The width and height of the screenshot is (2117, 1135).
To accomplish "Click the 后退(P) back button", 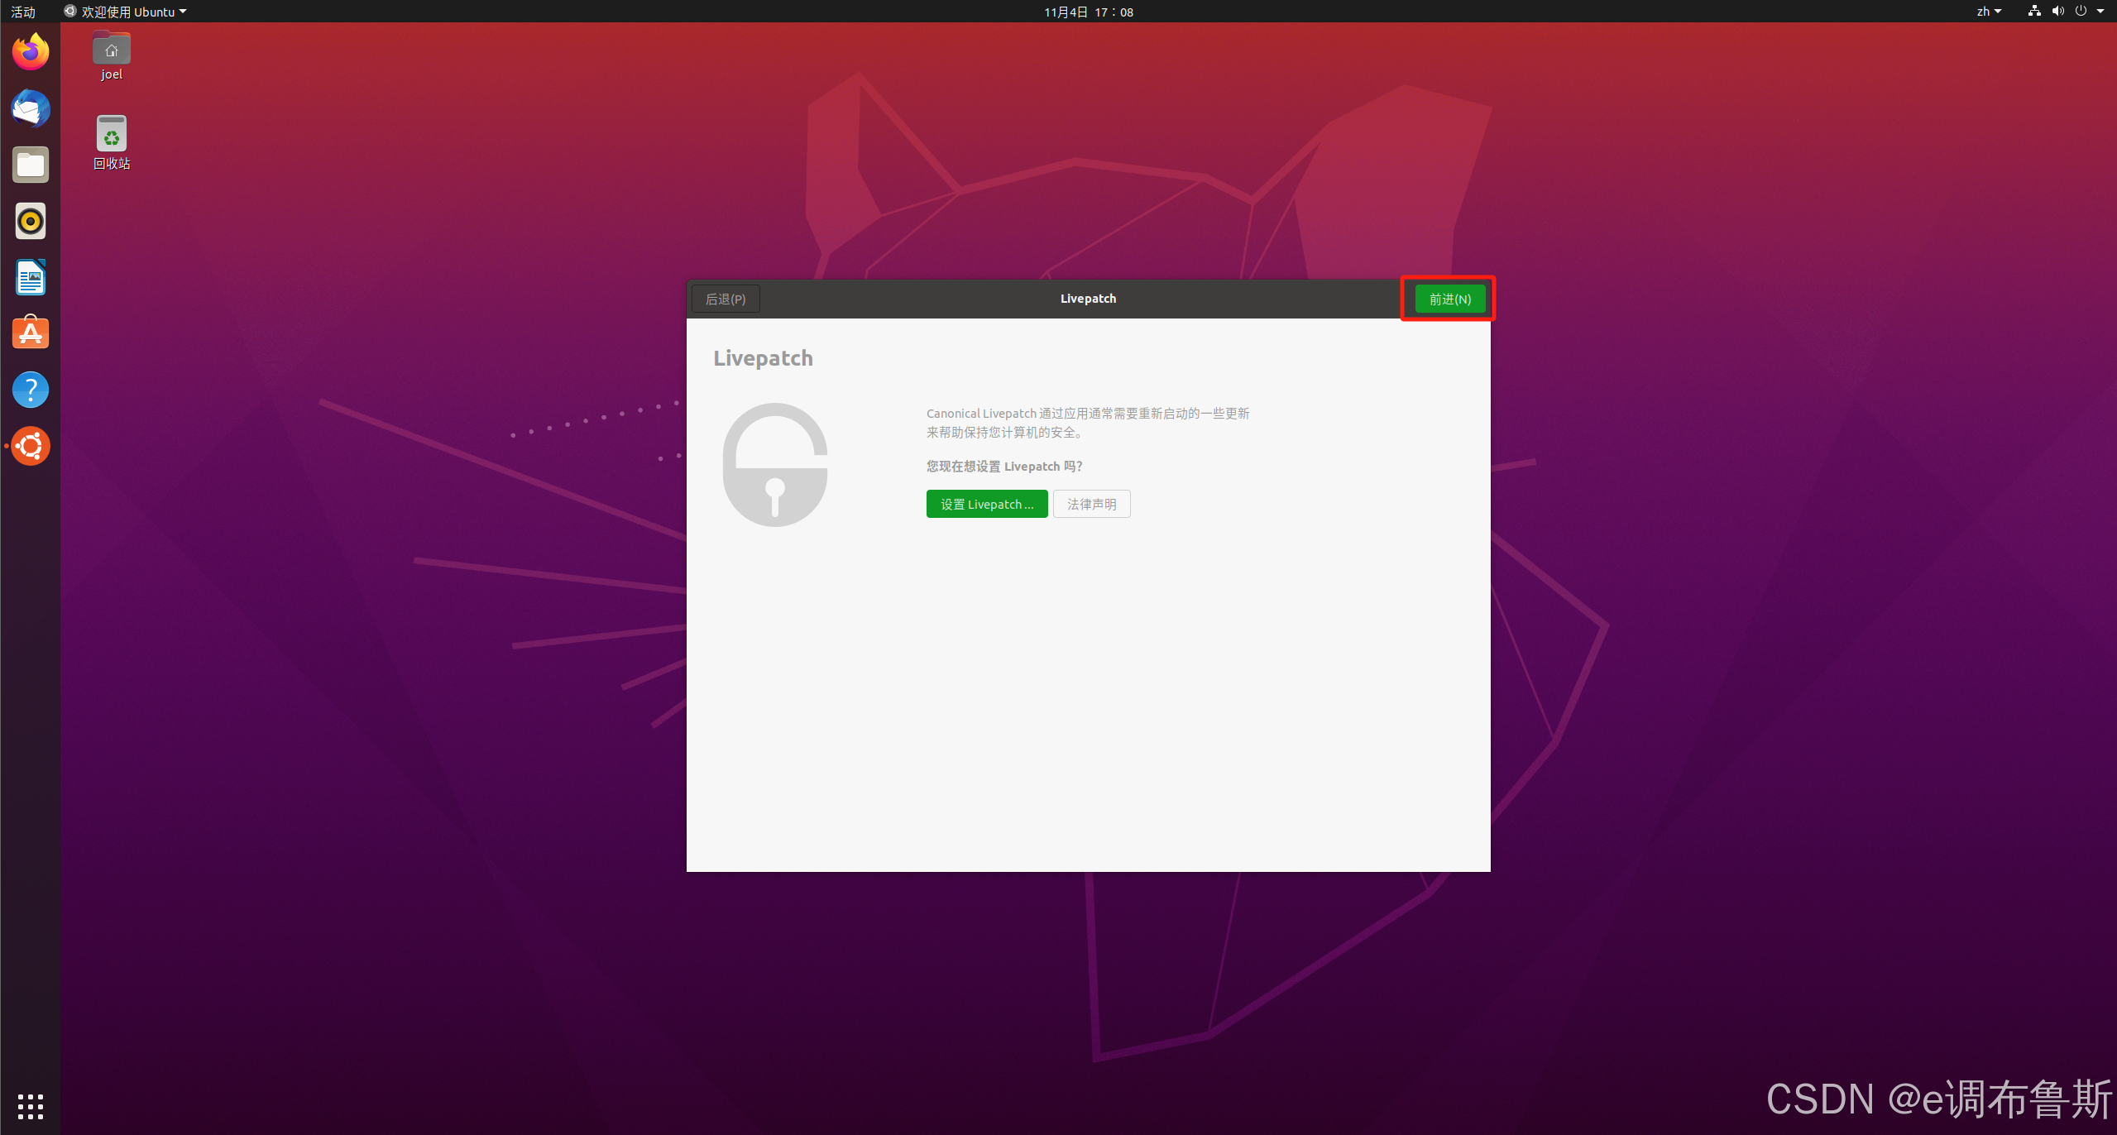I will click(726, 299).
